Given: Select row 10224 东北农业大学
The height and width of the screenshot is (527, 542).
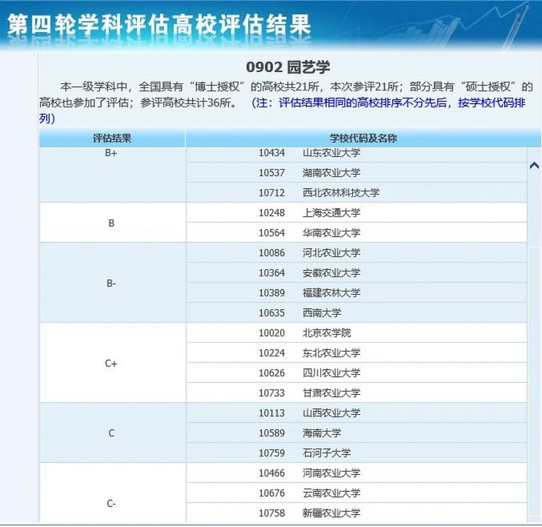Looking at the screenshot, I should click(x=356, y=353).
